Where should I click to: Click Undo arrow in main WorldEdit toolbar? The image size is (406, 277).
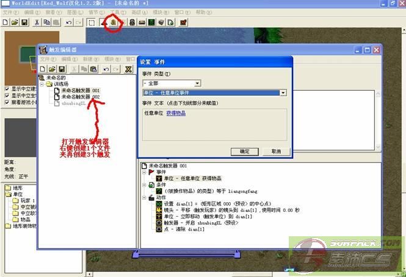pyautogui.click(x=68, y=23)
